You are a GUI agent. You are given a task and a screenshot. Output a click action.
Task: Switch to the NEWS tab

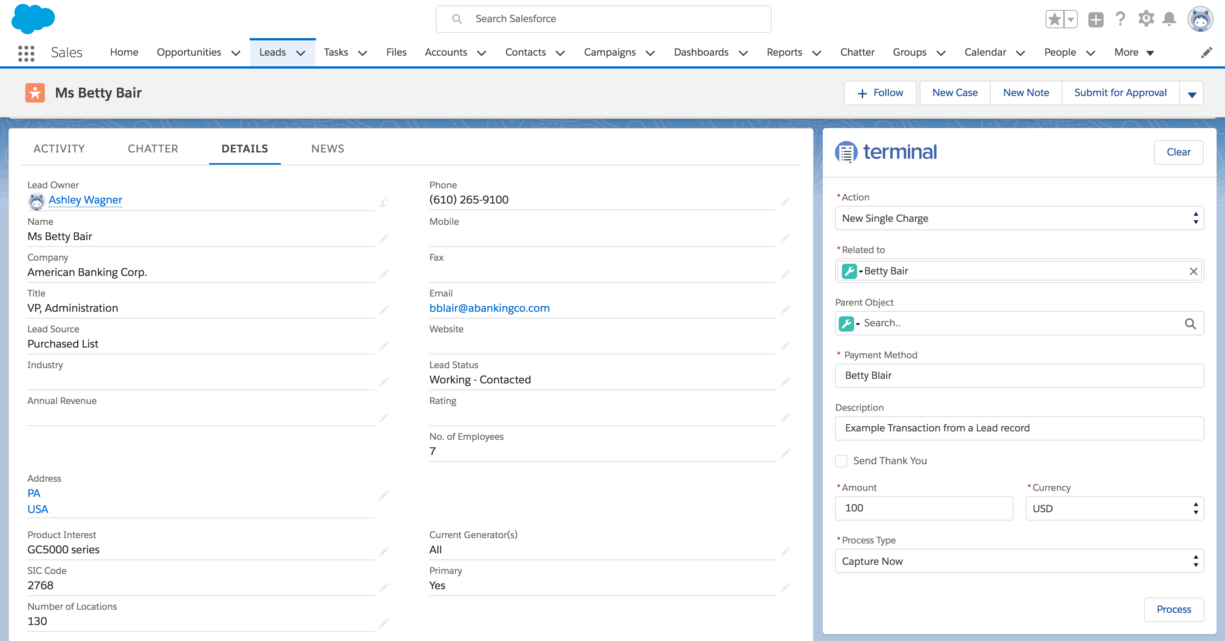point(328,149)
